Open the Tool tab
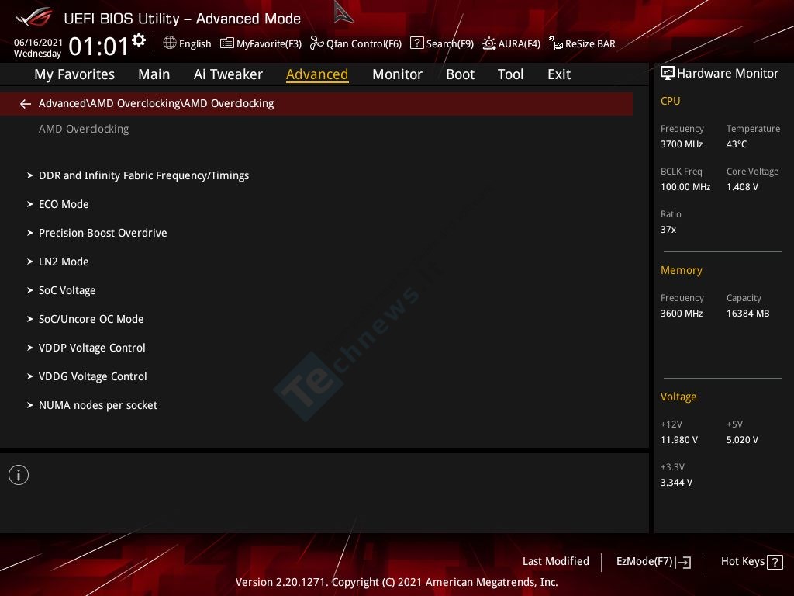Image resolution: width=794 pixels, height=596 pixels. click(x=510, y=74)
